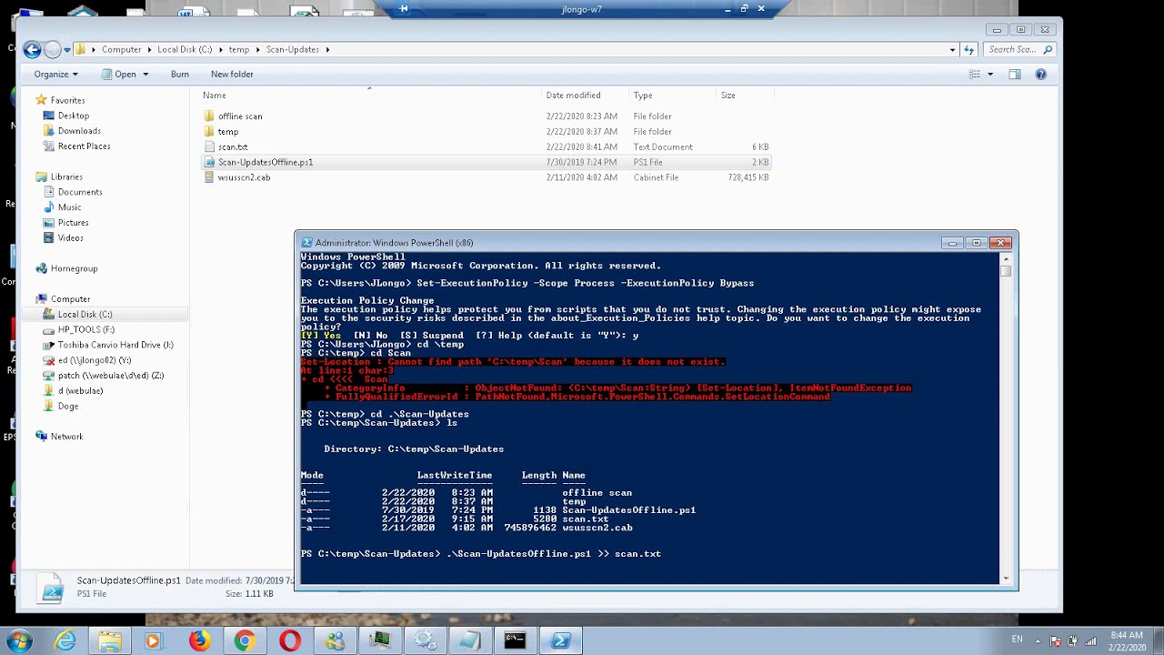
Task: Click Libraries in the navigation pane
Action: tap(66, 176)
